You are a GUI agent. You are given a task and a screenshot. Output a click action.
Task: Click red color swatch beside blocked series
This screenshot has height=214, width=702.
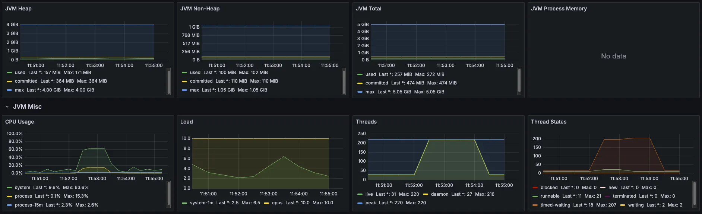click(535, 188)
